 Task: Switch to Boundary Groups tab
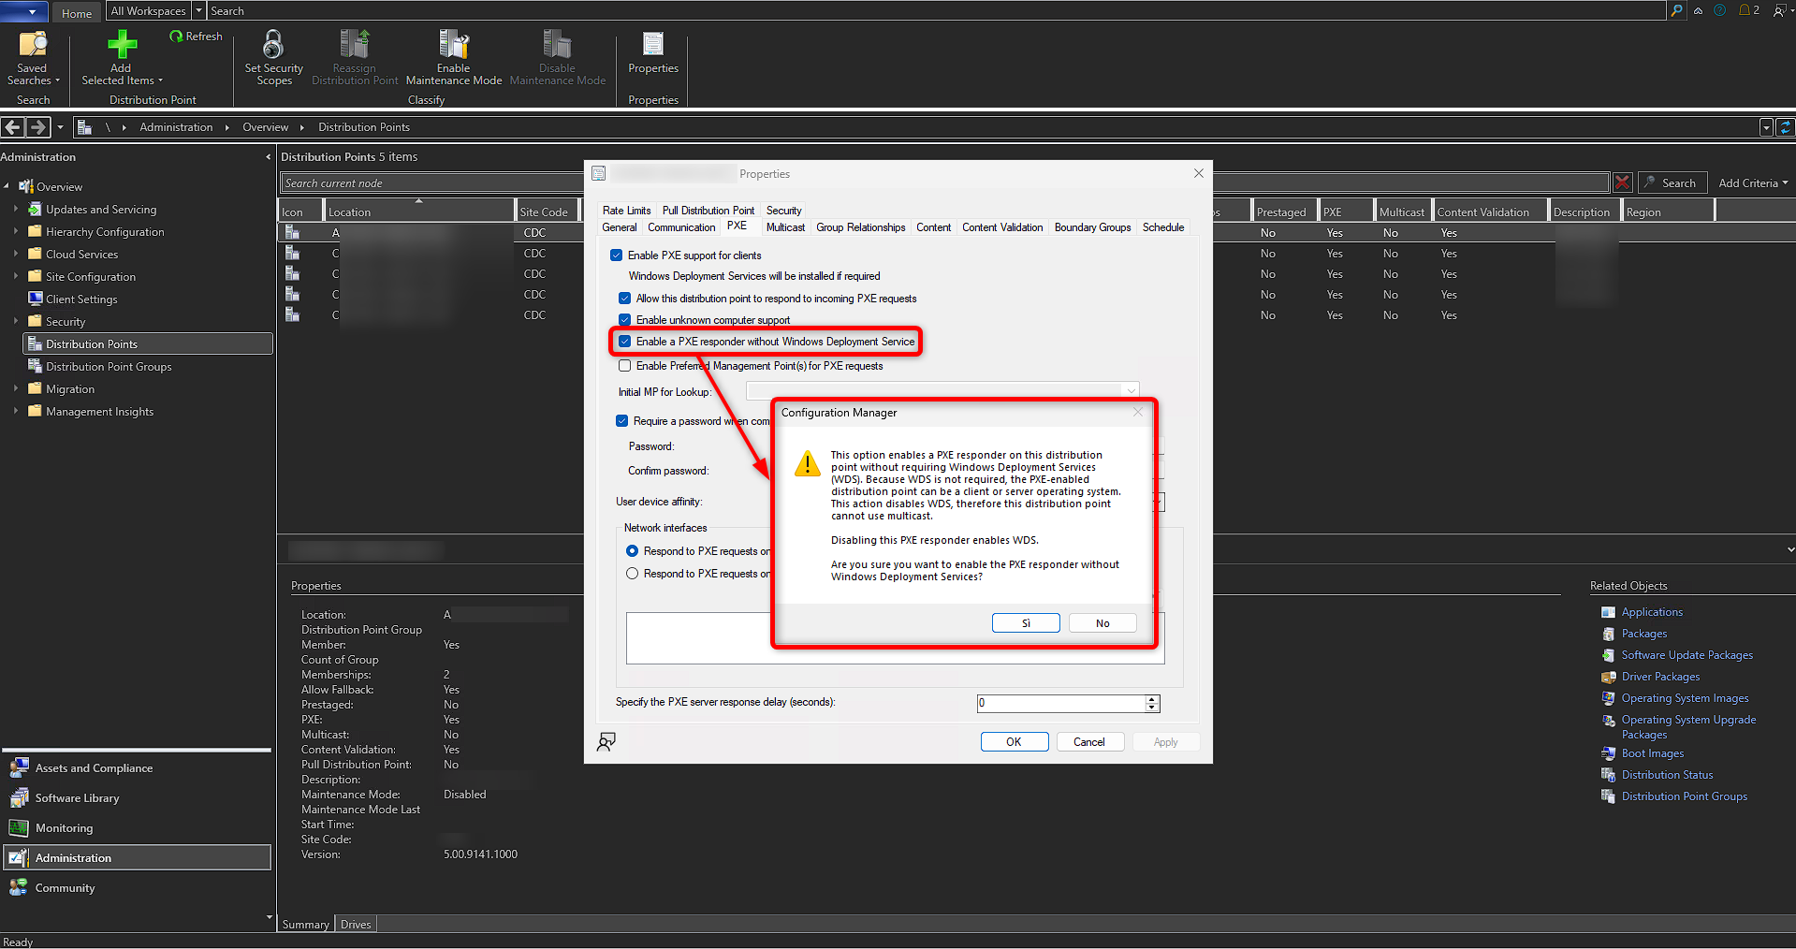click(1092, 227)
